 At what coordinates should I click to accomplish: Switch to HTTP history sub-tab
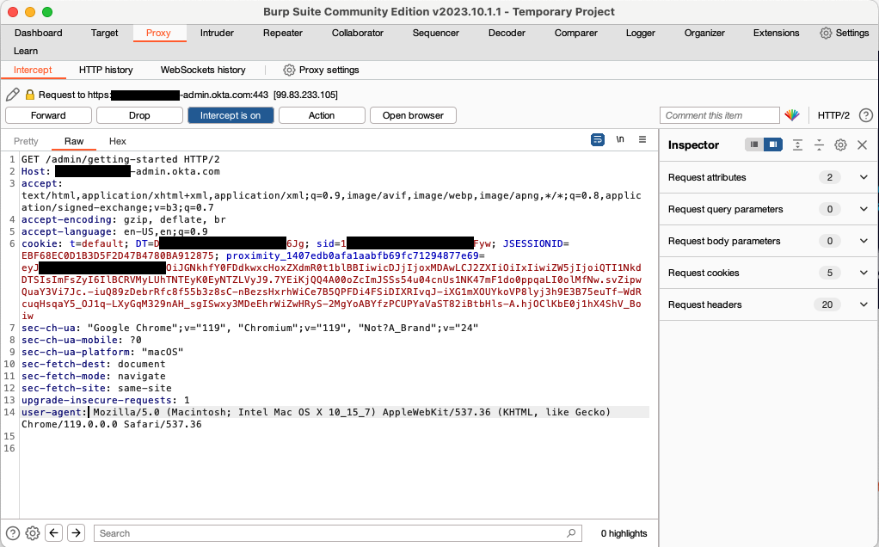(106, 70)
